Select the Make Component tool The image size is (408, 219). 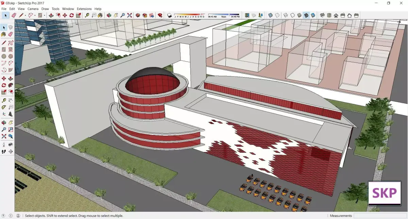coord(11,27)
